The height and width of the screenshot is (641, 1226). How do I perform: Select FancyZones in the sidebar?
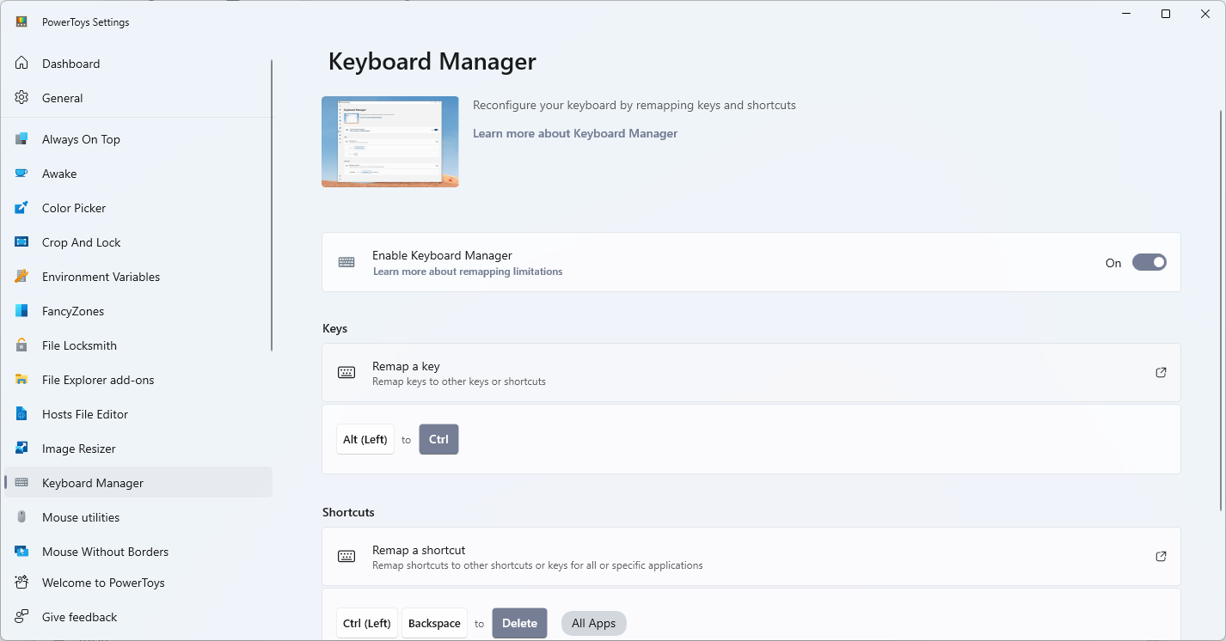(x=138, y=311)
